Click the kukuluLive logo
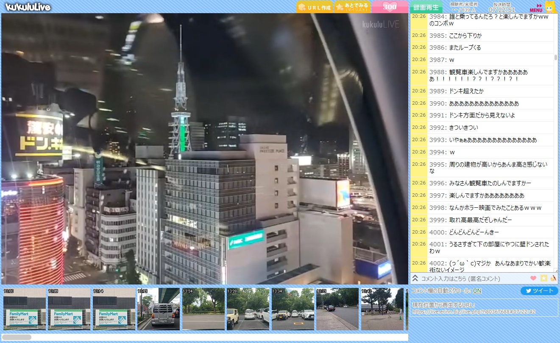The width and height of the screenshot is (560, 343). click(28, 7)
